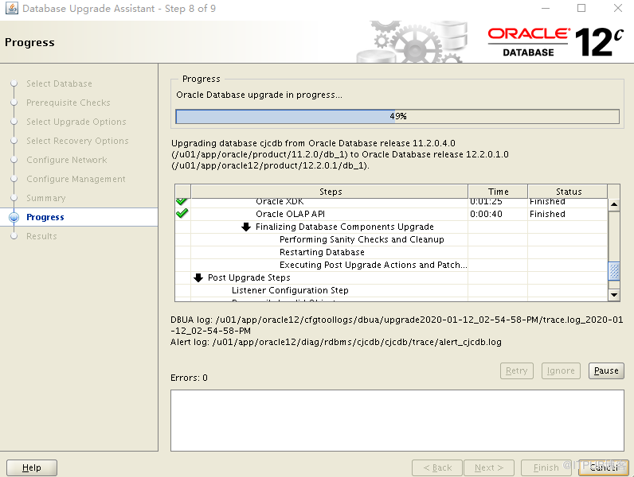Maximize the Database Upgrade Assistant window
The height and width of the screenshot is (477, 634).
[581, 8]
